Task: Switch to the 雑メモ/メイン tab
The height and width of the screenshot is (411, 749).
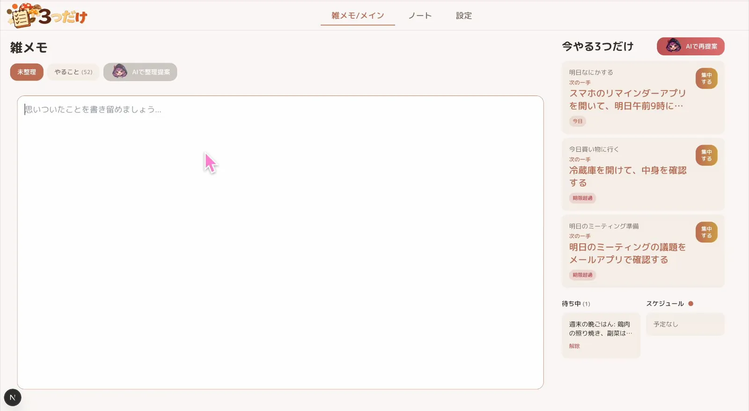Action: [x=358, y=15]
